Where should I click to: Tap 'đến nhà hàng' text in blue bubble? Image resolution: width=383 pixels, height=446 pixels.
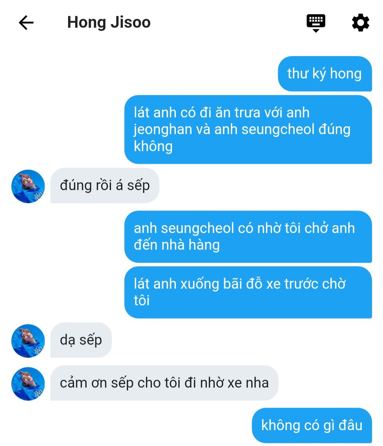click(x=177, y=245)
